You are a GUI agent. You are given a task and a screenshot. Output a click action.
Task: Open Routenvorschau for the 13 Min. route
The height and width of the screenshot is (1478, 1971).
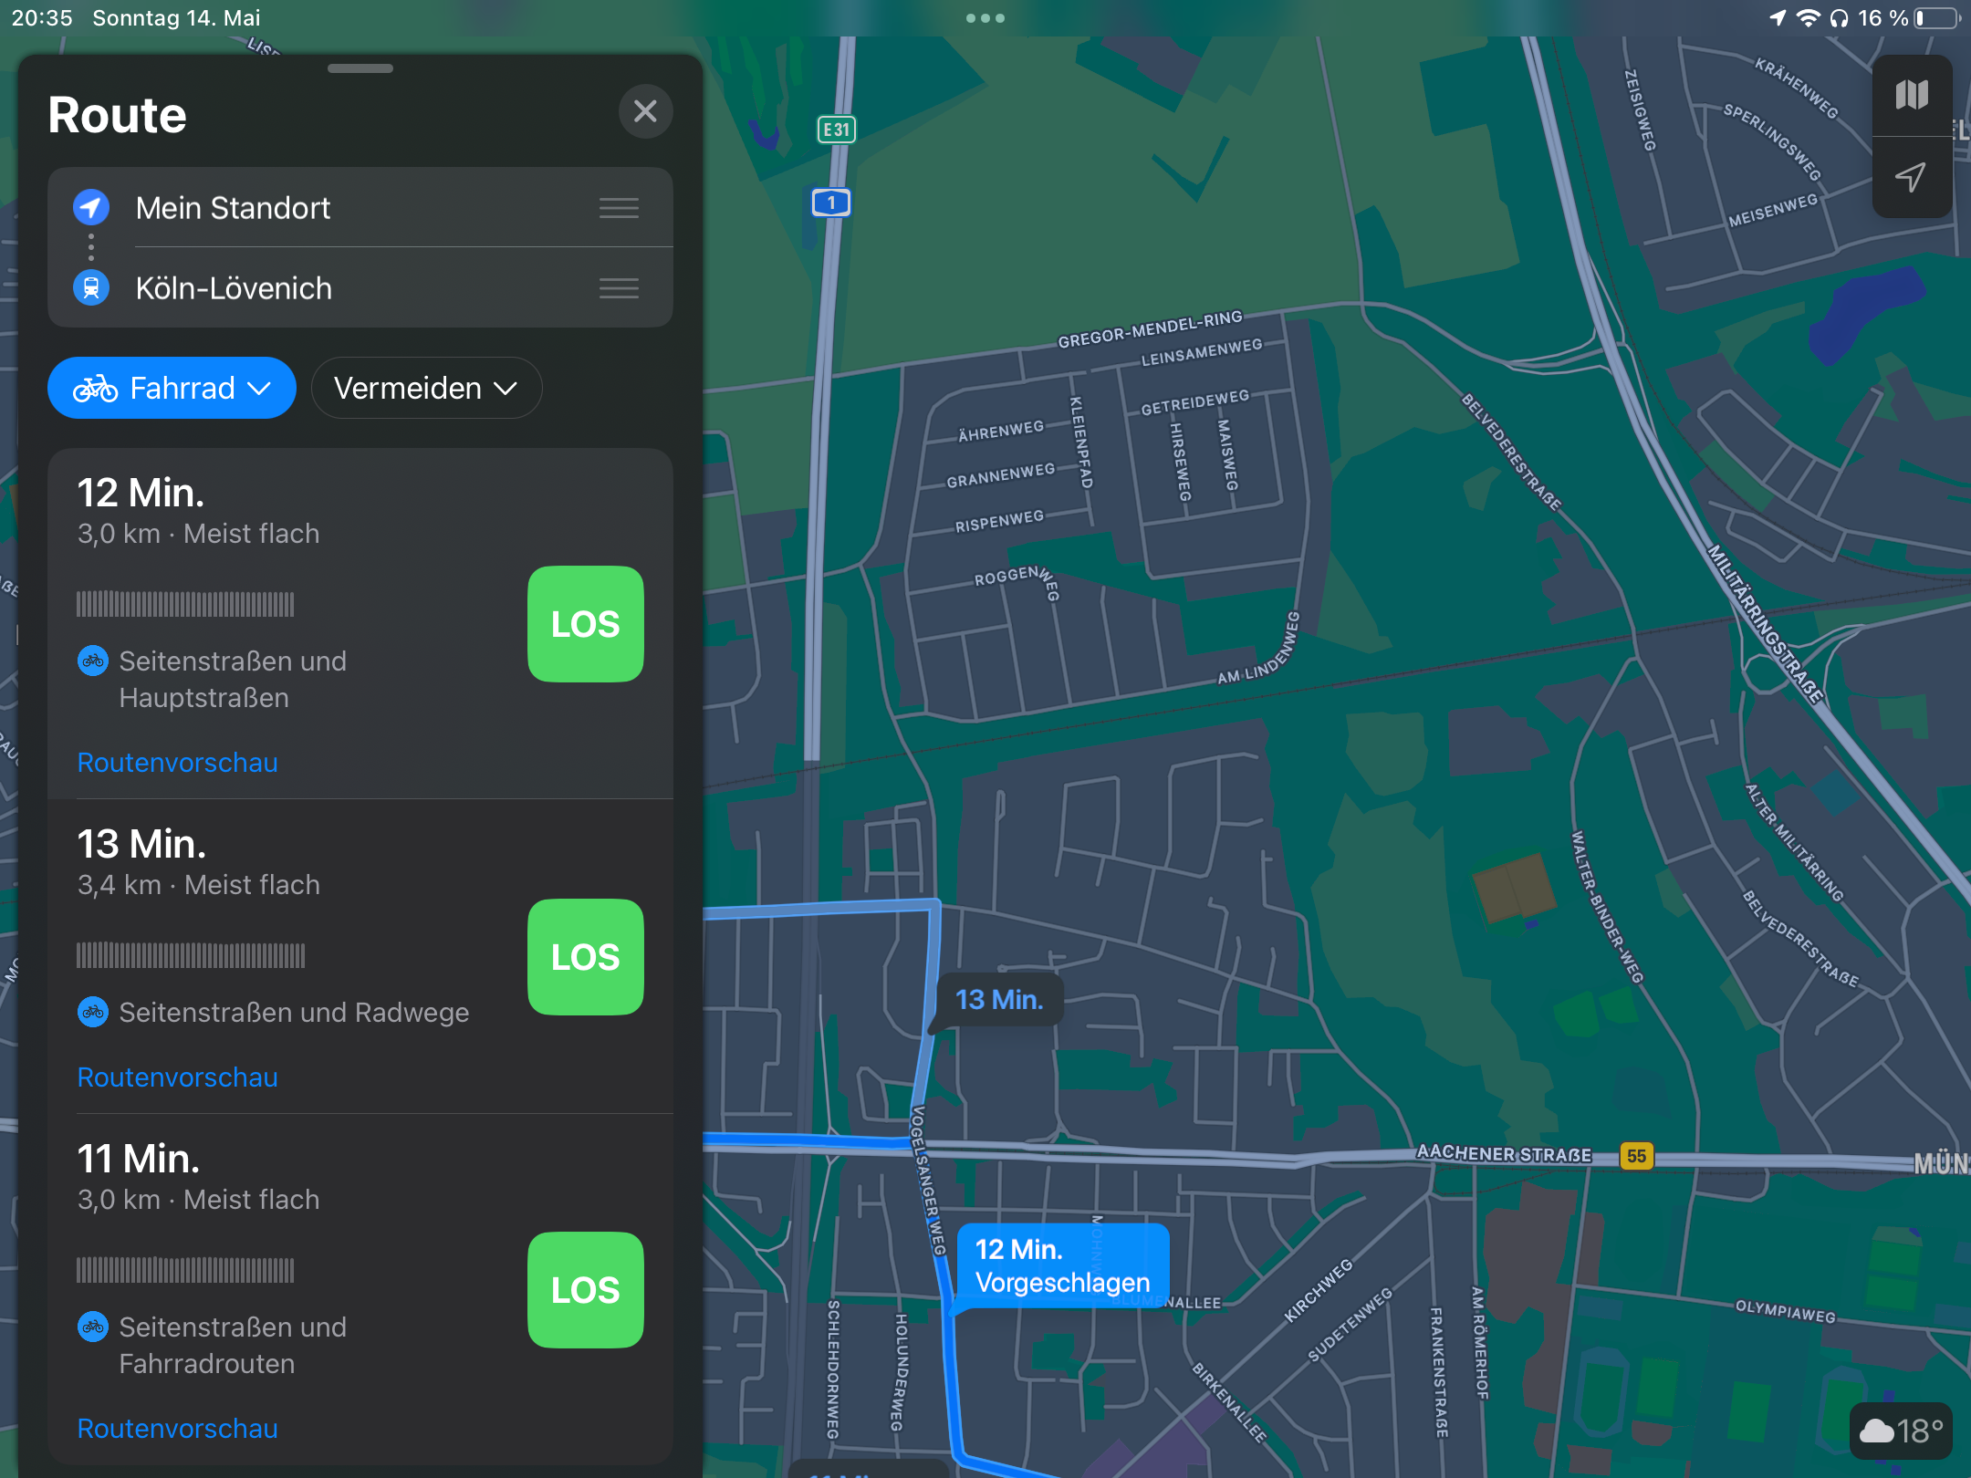coord(178,1077)
